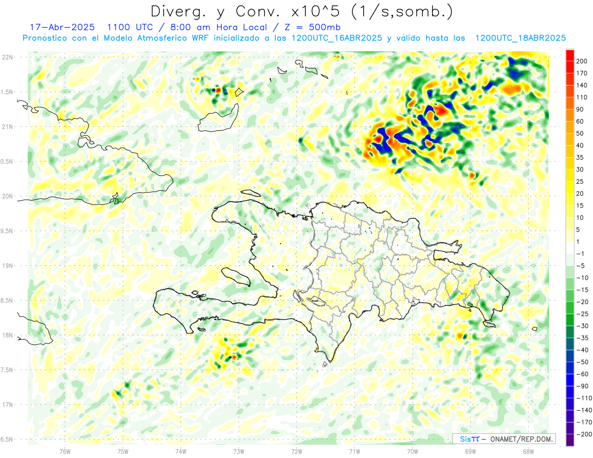
Task: Click the 76W longitude label
Action: coord(65,451)
